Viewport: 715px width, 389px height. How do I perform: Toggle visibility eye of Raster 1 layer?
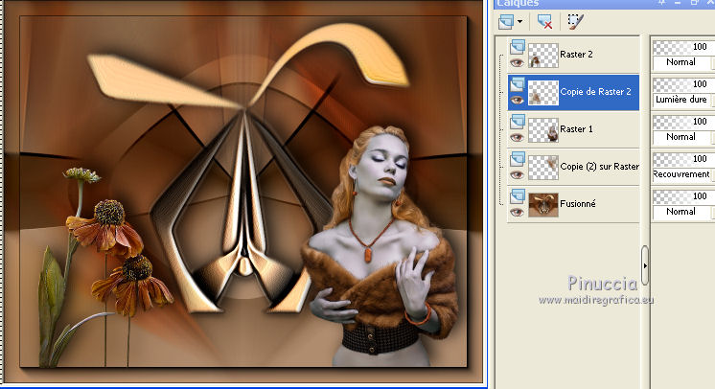click(517, 138)
